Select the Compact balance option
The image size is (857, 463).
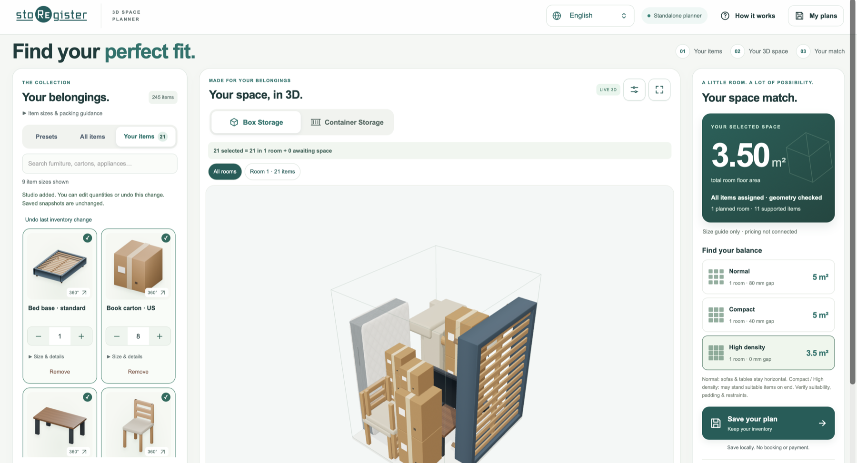pyautogui.click(x=768, y=315)
